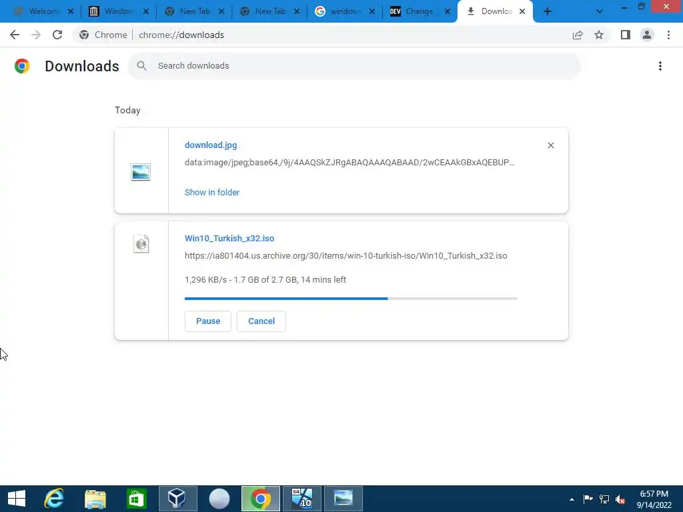Viewport: 683px width, 512px height.
Task: Close the DEV Change tab
Action: pyautogui.click(x=448, y=12)
